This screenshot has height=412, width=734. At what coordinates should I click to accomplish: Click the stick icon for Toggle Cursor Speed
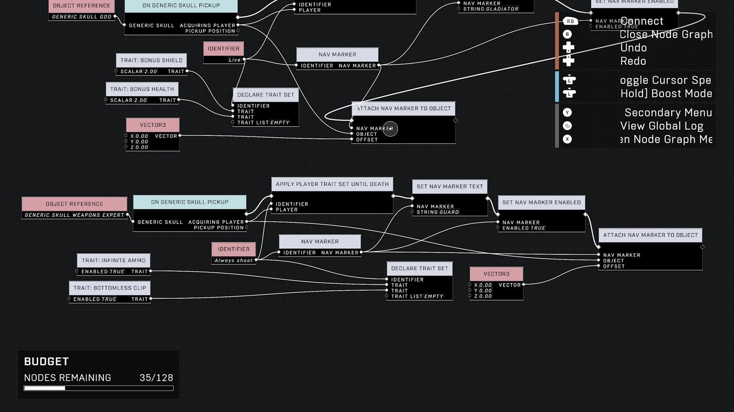pos(569,80)
